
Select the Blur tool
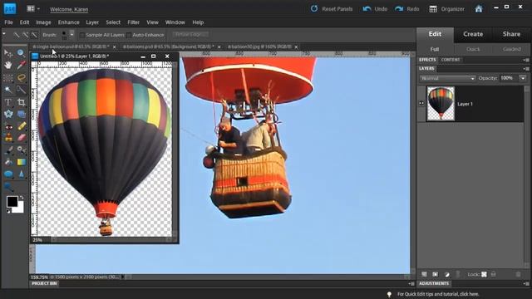[21, 174]
